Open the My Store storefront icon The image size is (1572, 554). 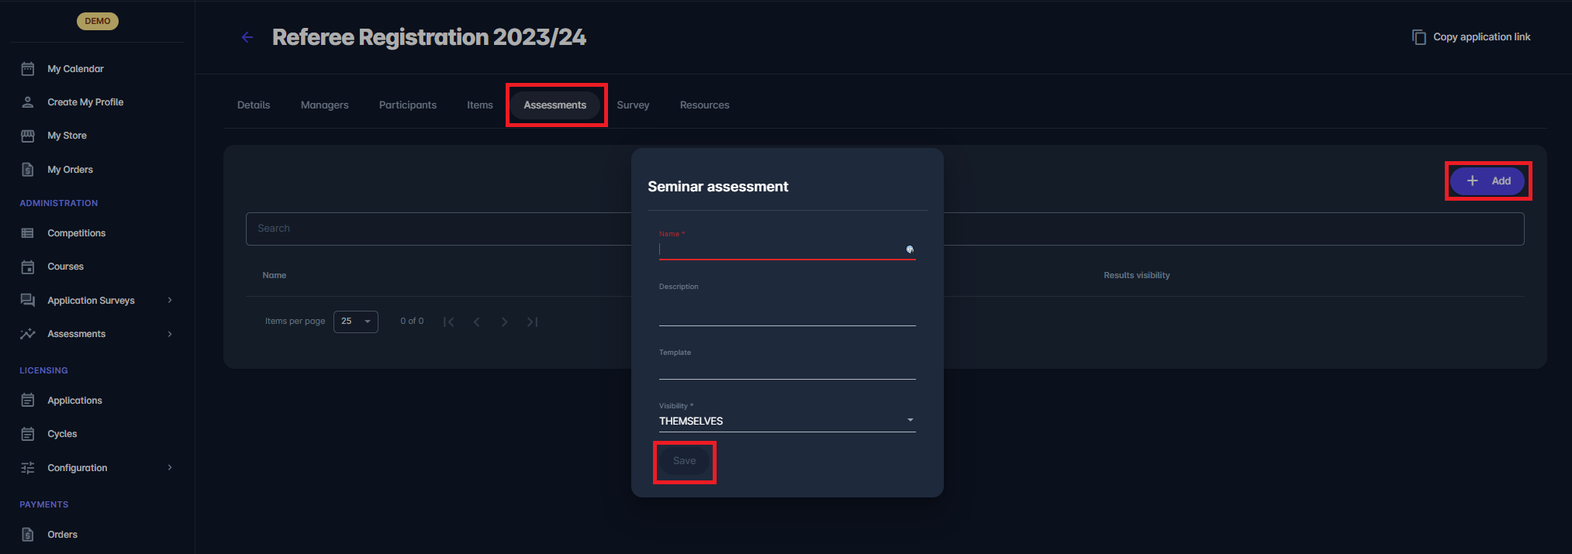pyautogui.click(x=28, y=136)
